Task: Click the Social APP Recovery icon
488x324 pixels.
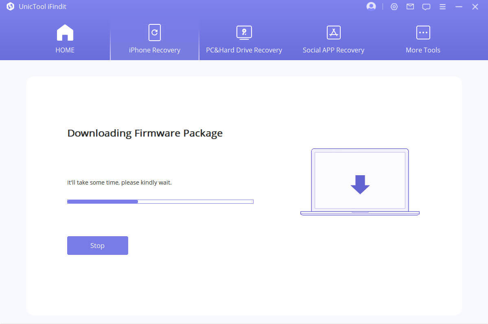Action: [x=334, y=33]
